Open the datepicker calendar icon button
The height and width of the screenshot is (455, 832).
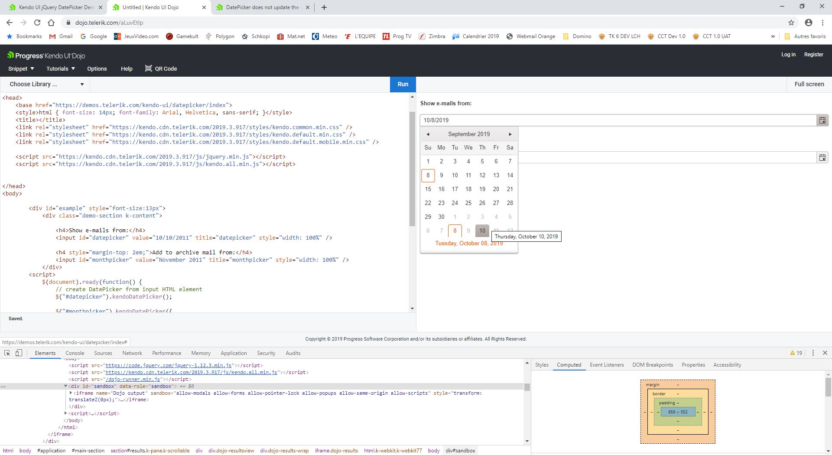click(822, 120)
